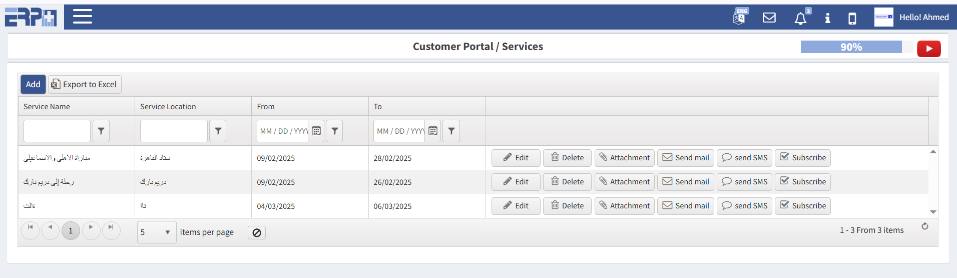Sort by Service Location column header

click(168, 107)
